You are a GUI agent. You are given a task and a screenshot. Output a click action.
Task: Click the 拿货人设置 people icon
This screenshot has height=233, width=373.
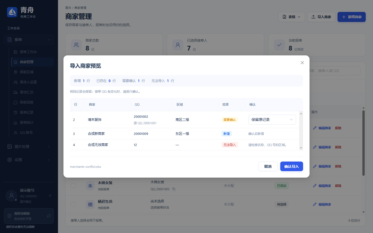pos(16,82)
